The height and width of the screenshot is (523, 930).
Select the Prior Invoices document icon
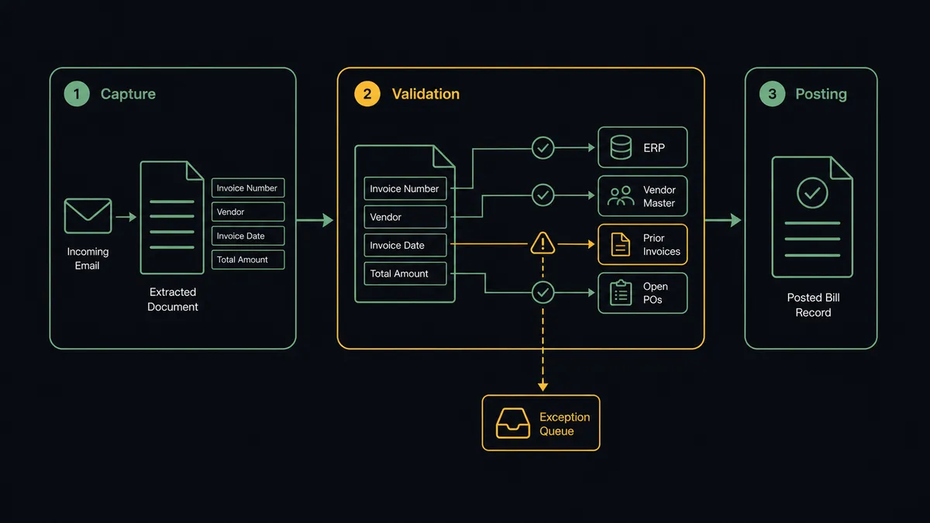tap(621, 244)
